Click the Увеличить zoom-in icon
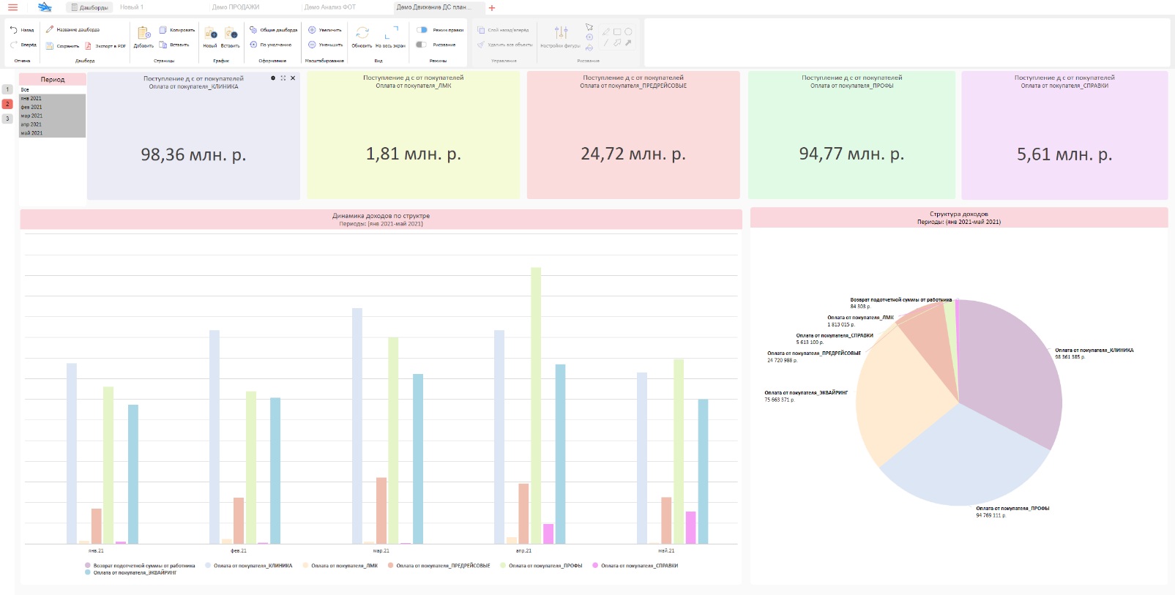Viewport: 1175px width, 595px height. coord(312,30)
